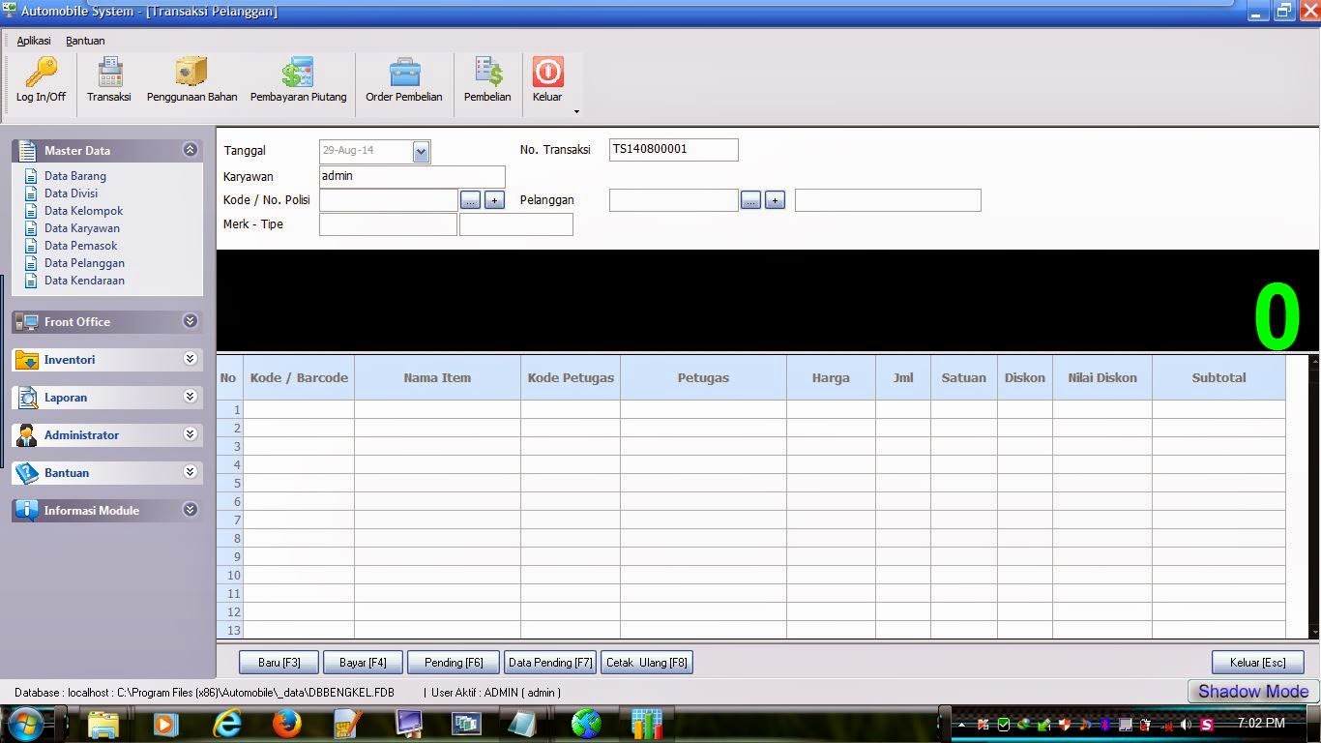This screenshot has height=743, width=1321.
Task: Click the Pending [F6] button
Action: pos(454,663)
